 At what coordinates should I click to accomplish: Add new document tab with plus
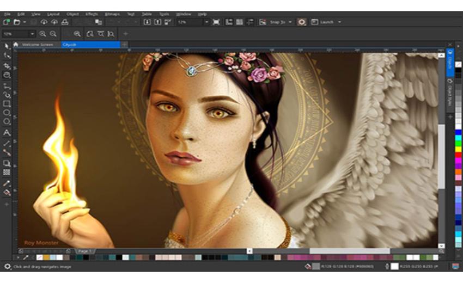pos(125,45)
